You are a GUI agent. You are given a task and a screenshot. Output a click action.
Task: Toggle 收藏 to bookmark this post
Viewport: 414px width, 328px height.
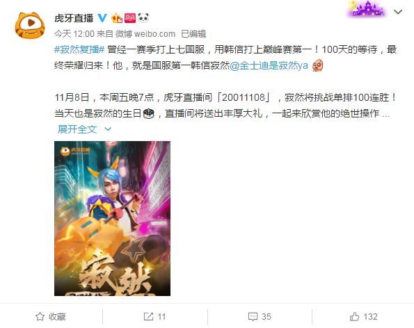(x=51, y=316)
